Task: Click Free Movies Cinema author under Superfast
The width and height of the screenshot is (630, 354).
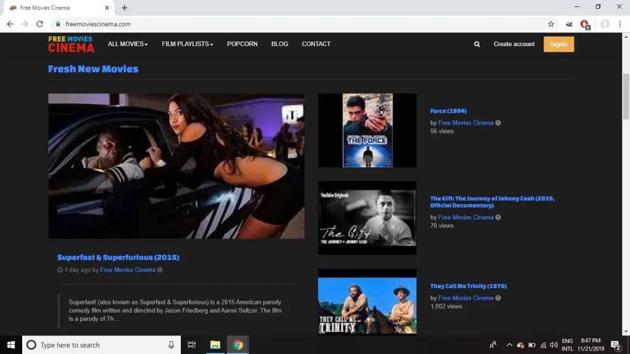Action: click(127, 270)
